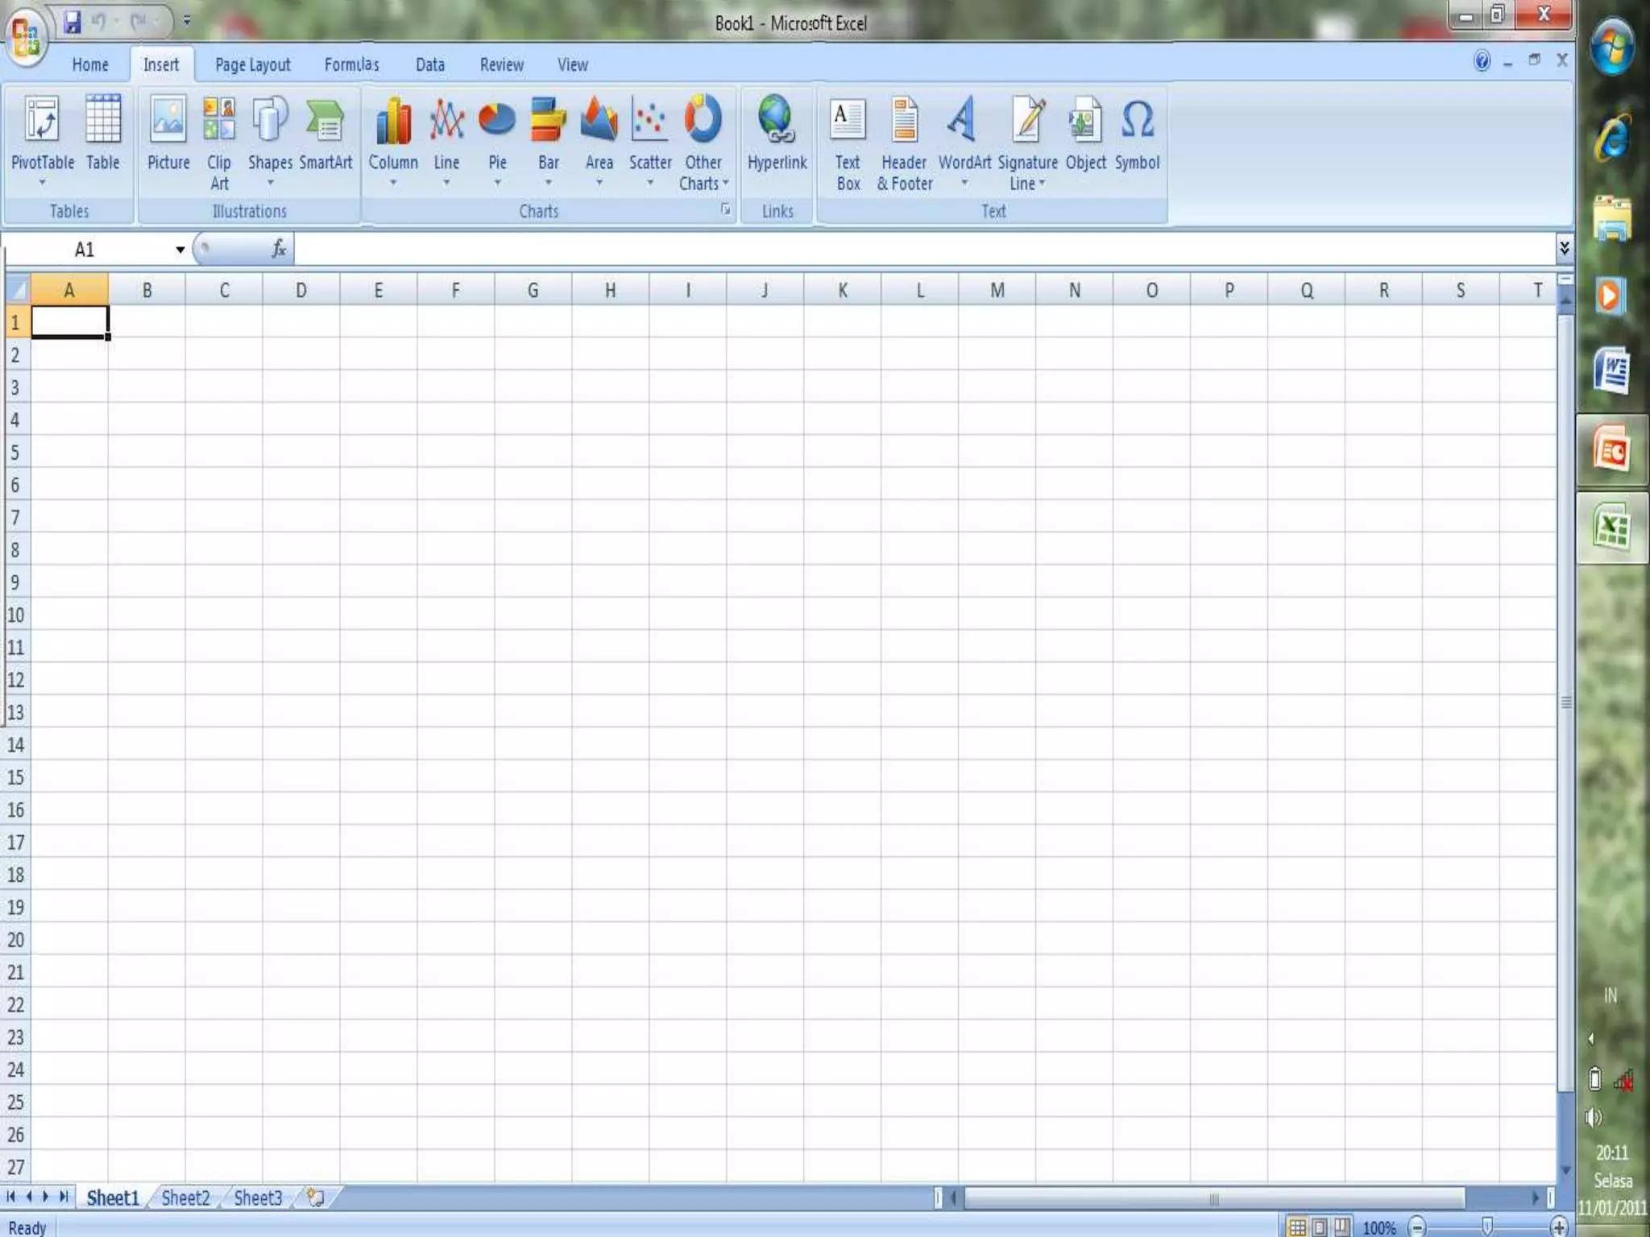Expand the formula bar
1650x1237 pixels.
[x=1564, y=248]
